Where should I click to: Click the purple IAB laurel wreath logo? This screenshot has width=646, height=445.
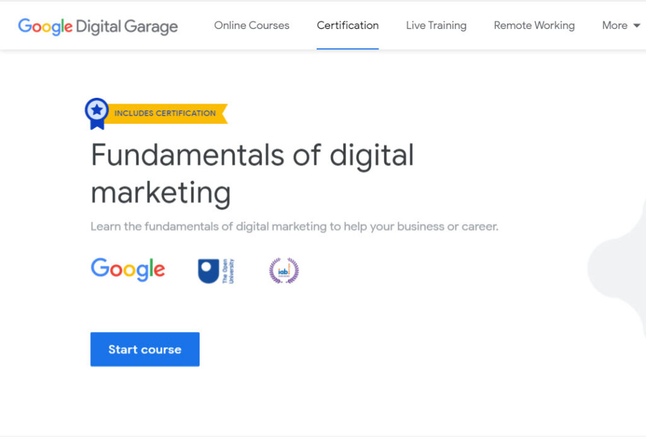(x=284, y=271)
